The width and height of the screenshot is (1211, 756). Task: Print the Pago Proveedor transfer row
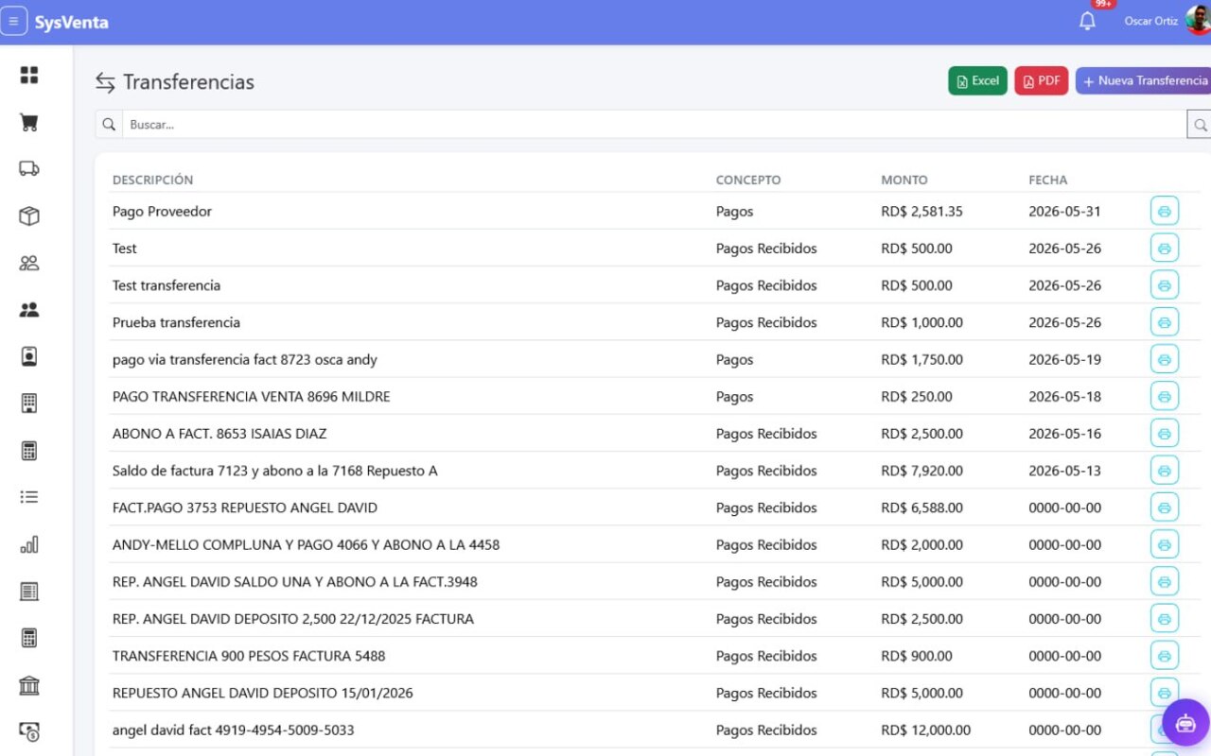click(1165, 212)
